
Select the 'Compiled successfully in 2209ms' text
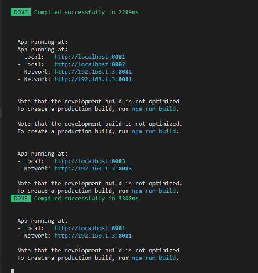click(86, 12)
